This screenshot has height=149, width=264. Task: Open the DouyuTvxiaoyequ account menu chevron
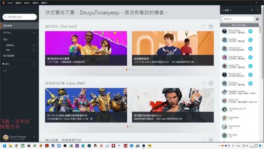coord(34,137)
